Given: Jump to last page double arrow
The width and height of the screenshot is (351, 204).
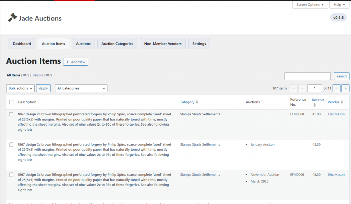Looking at the screenshot, I should click(345, 88).
